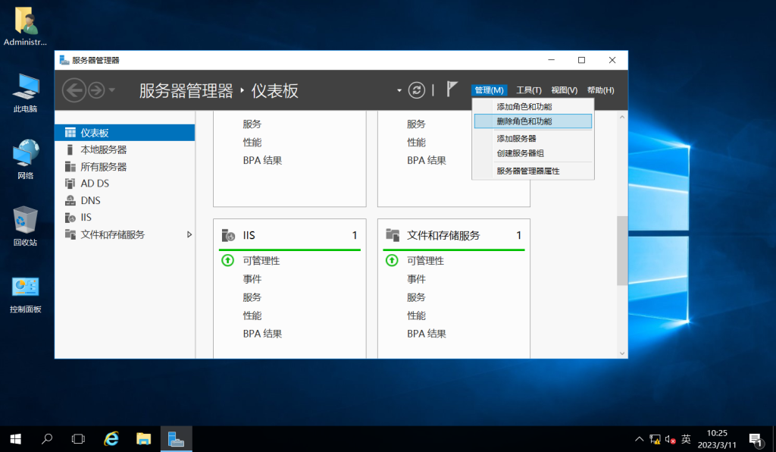Open the Windows Start button
This screenshot has height=452, width=776.
[x=15, y=439]
